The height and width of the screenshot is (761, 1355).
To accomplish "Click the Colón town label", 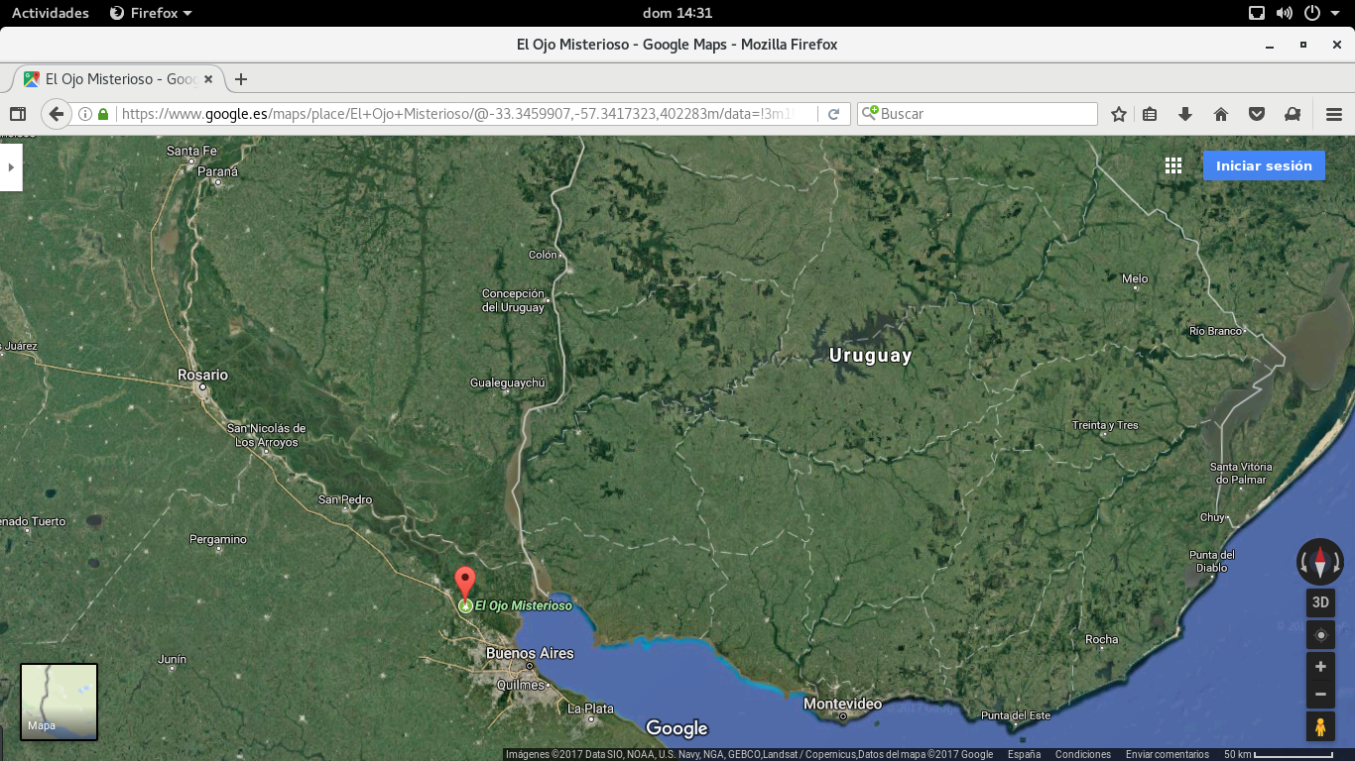I will tap(543, 255).
